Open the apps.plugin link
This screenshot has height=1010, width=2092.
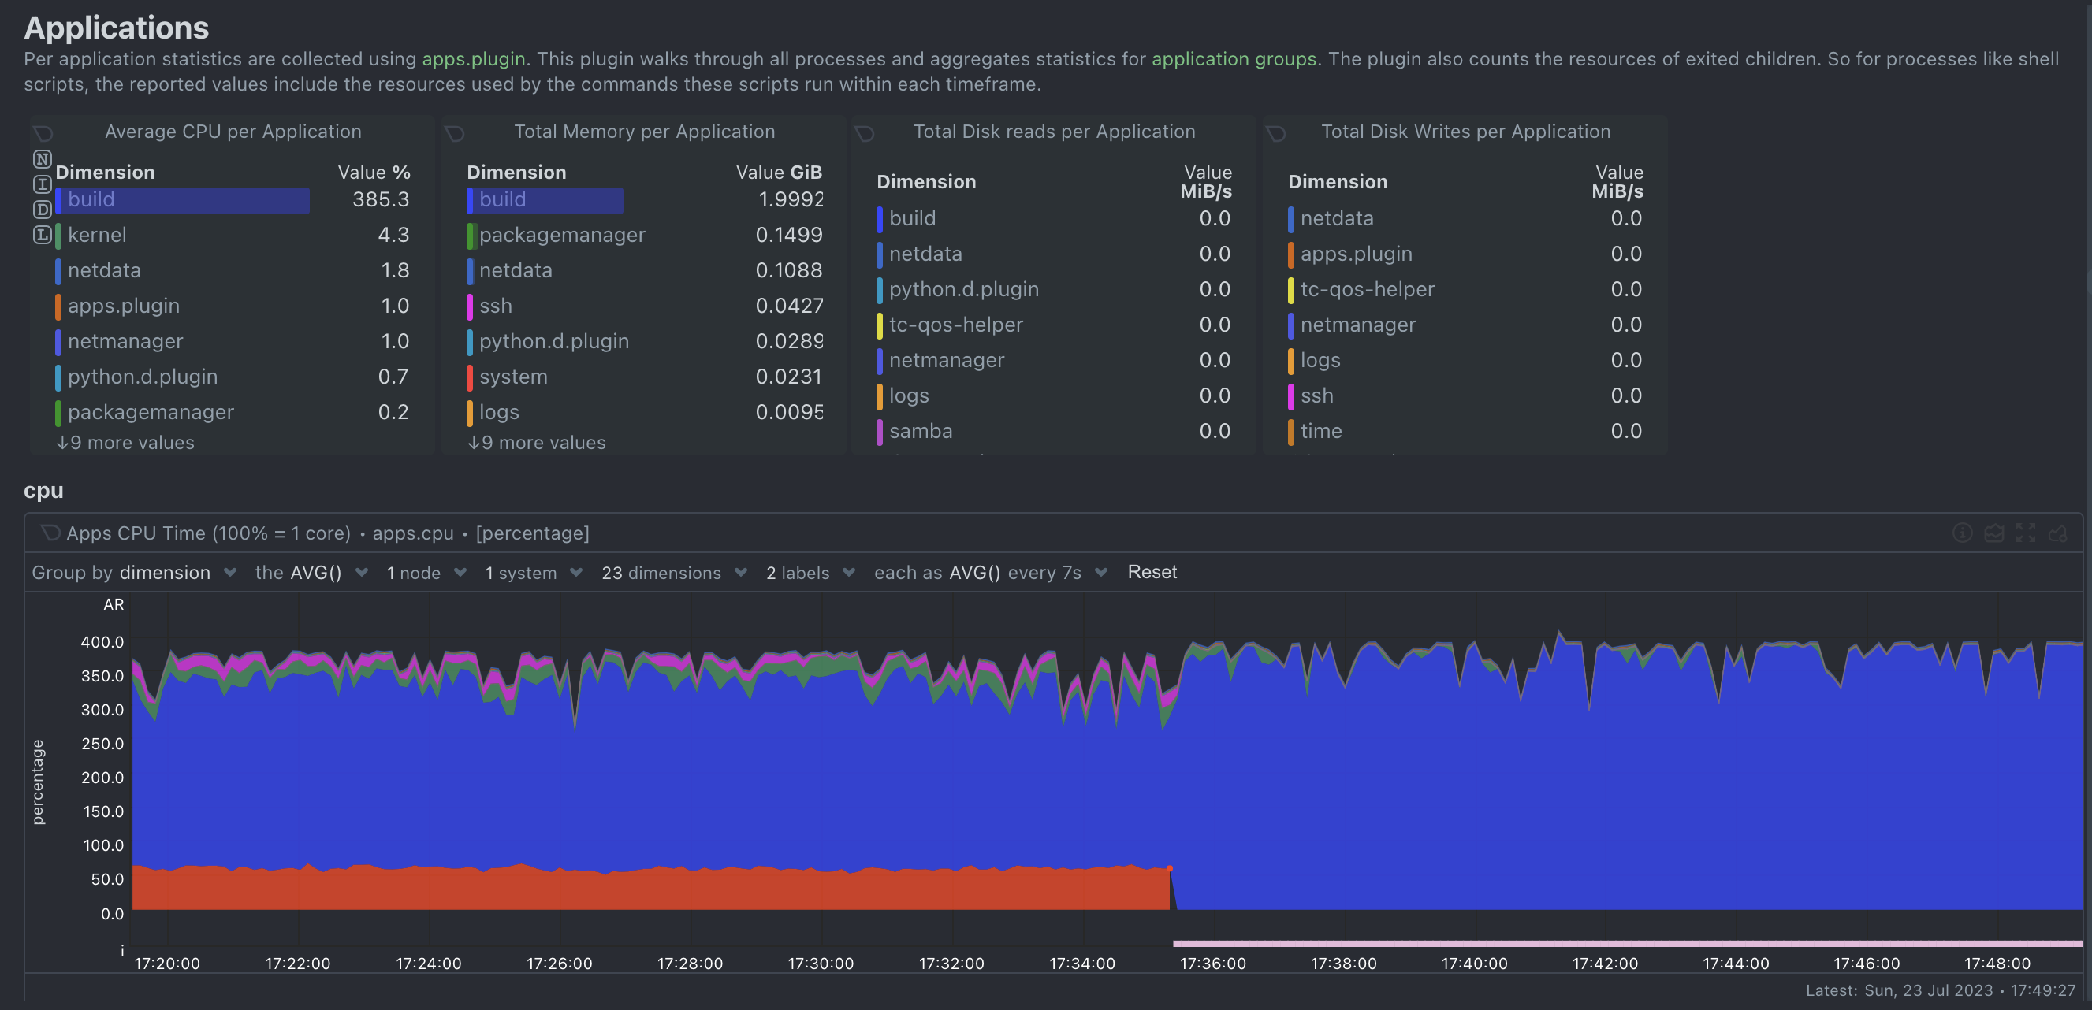473,58
